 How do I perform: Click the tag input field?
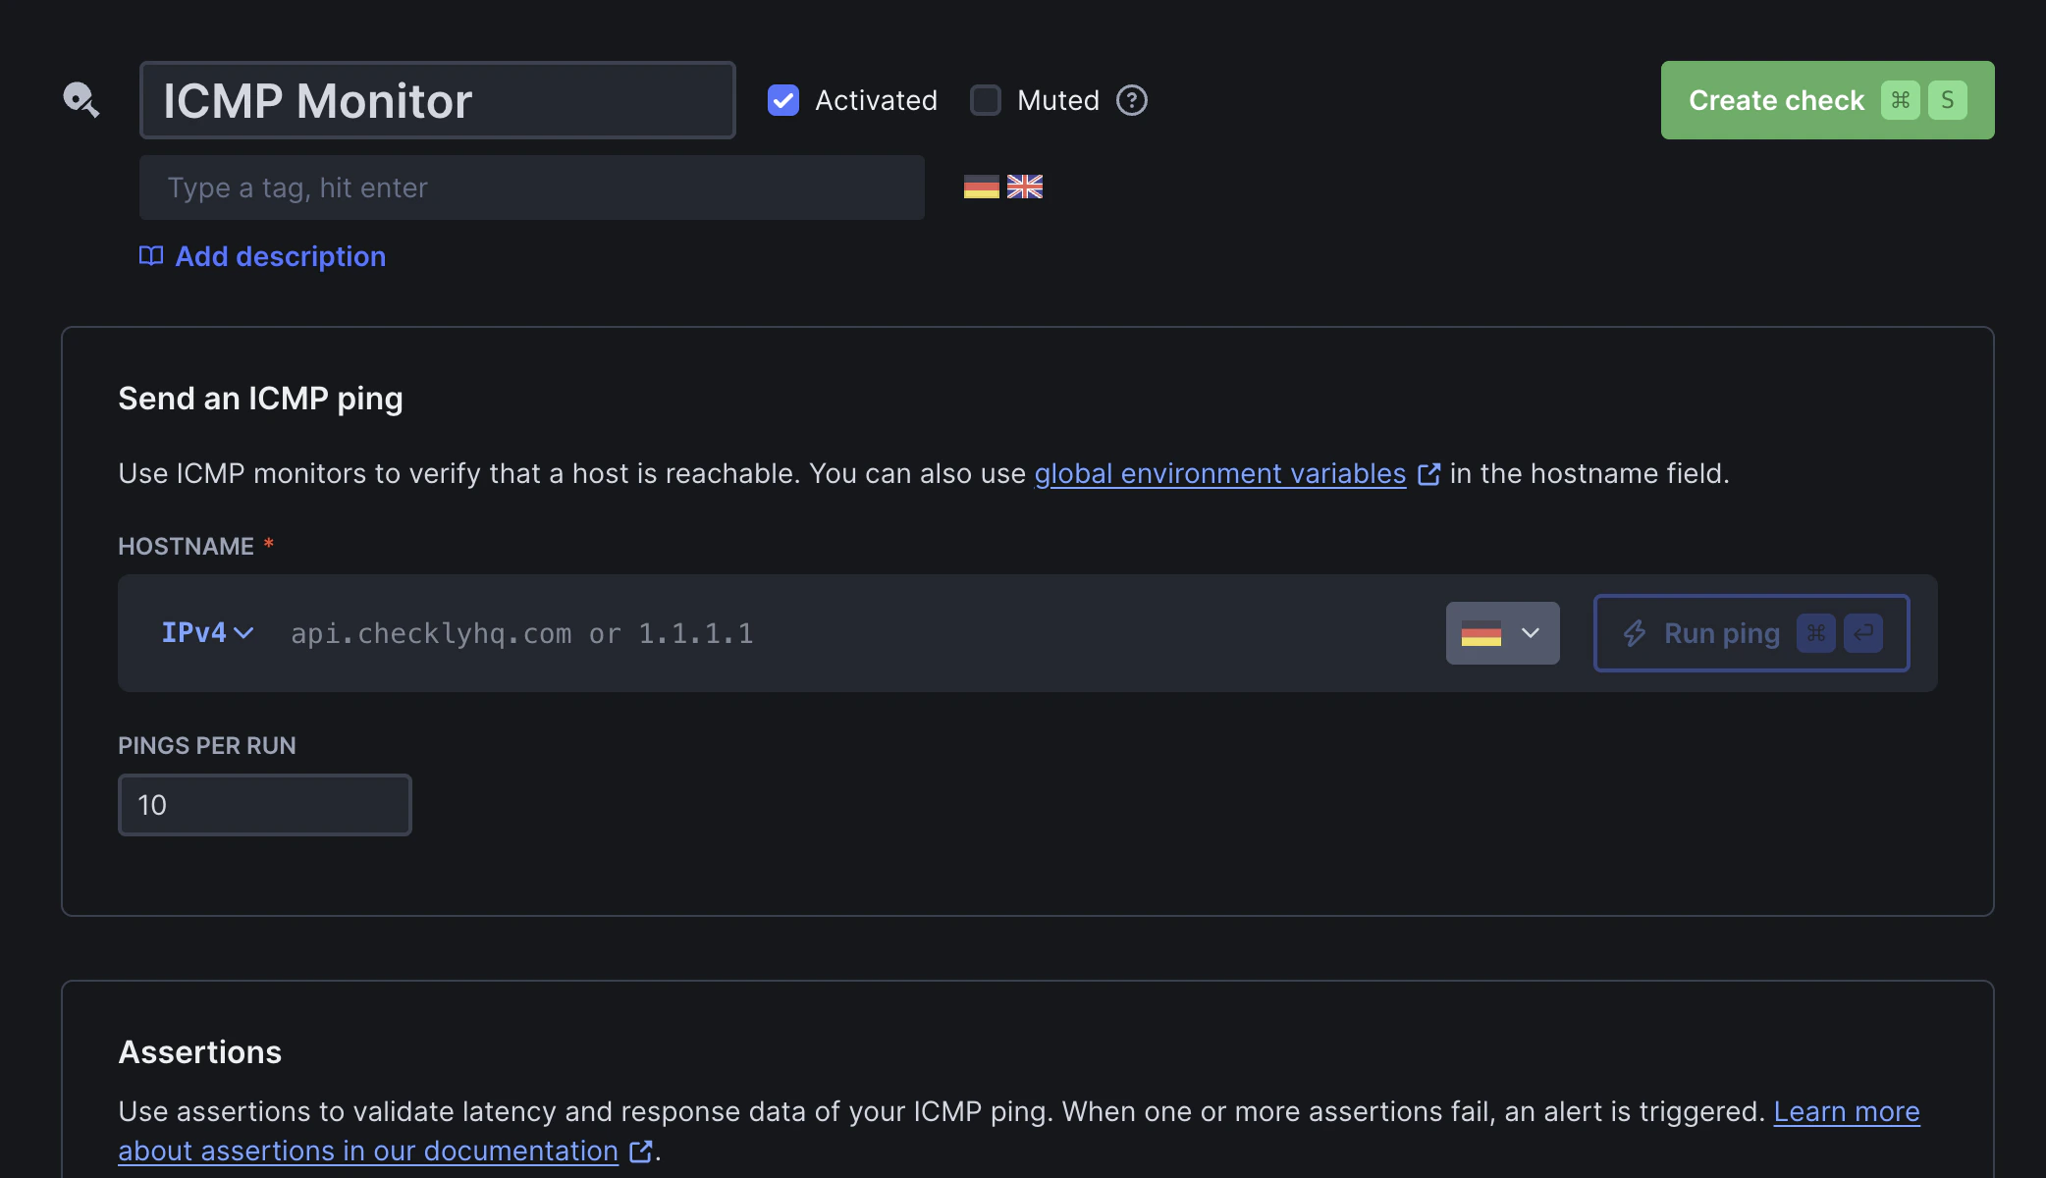click(x=531, y=187)
